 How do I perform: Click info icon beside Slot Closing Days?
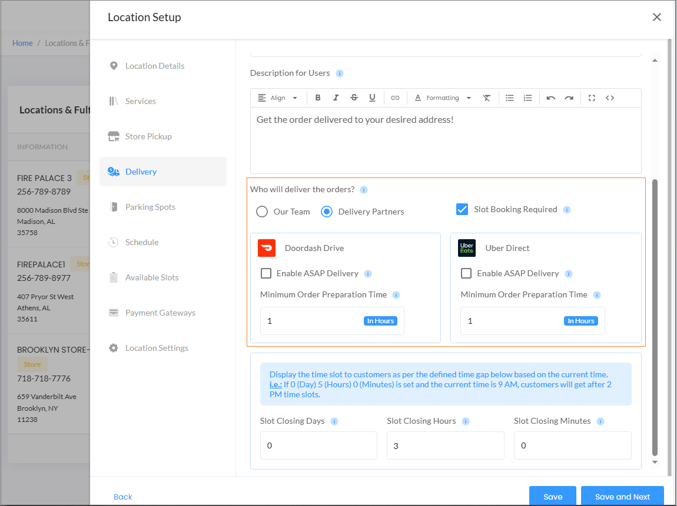(x=334, y=421)
